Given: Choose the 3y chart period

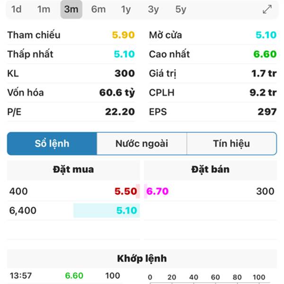Looking at the screenshot, I should tap(153, 9).
